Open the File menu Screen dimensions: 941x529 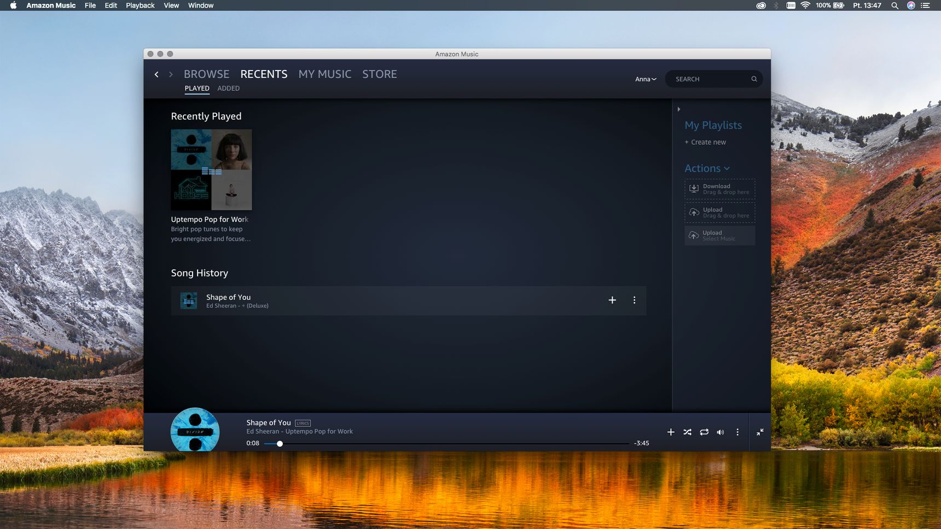coord(90,5)
